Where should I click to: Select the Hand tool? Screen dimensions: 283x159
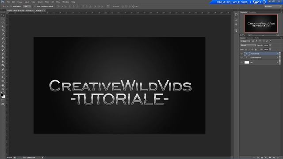click(x=3, y=85)
